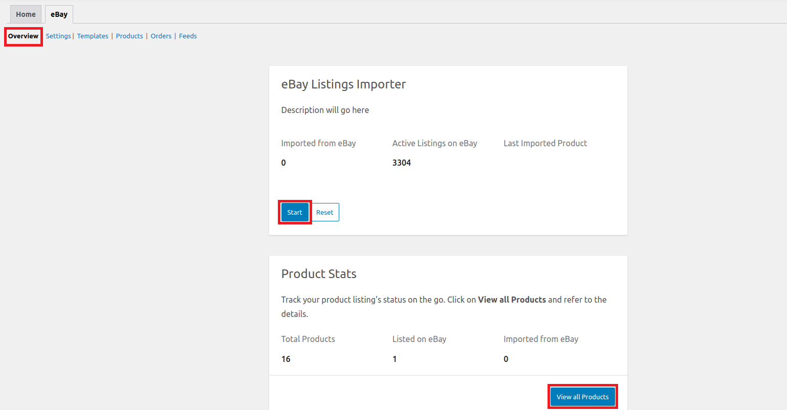Select the 3304 active listings count
This screenshot has height=410, width=787.
tap(402, 163)
